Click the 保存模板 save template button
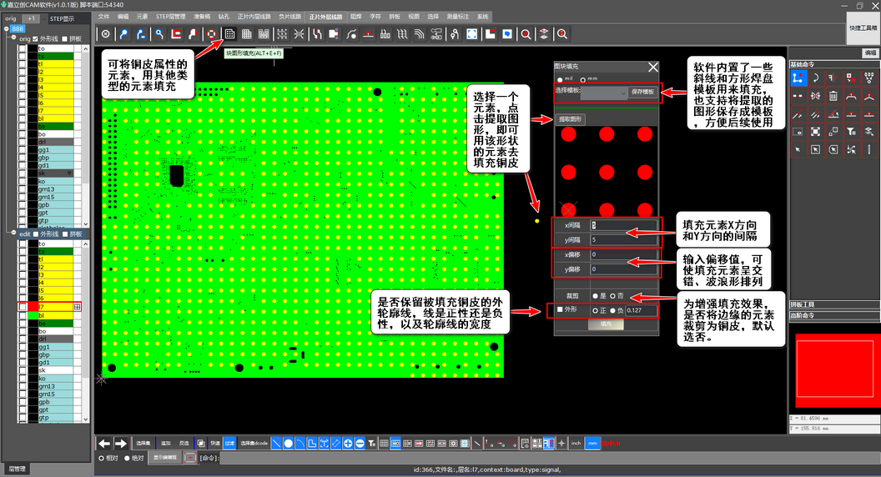Image resolution: width=881 pixels, height=477 pixels. (x=642, y=92)
